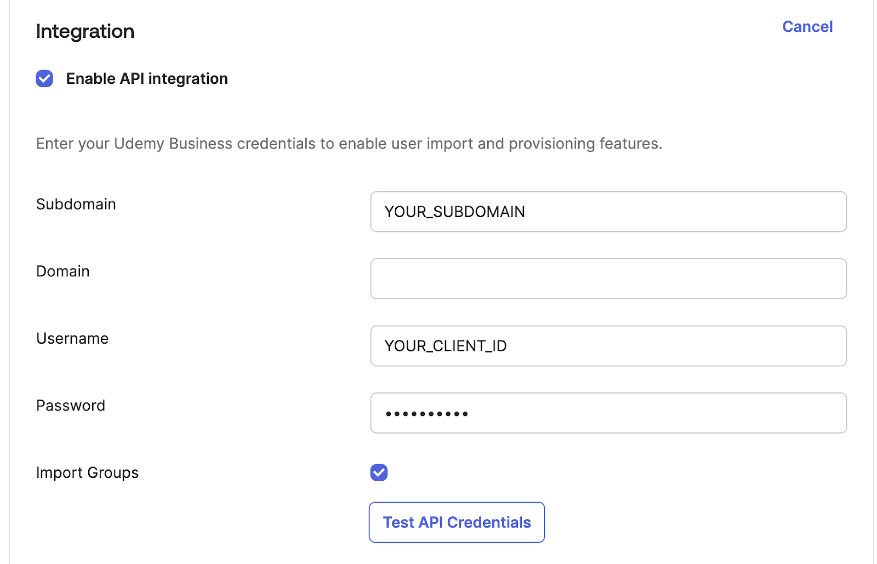The height and width of the screenshot is (564, 877).
Task: Click the Username field label
Action: coord(72,338)
